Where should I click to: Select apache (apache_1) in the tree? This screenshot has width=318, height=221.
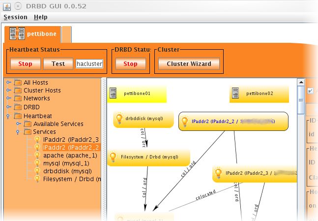coord(70,156)
